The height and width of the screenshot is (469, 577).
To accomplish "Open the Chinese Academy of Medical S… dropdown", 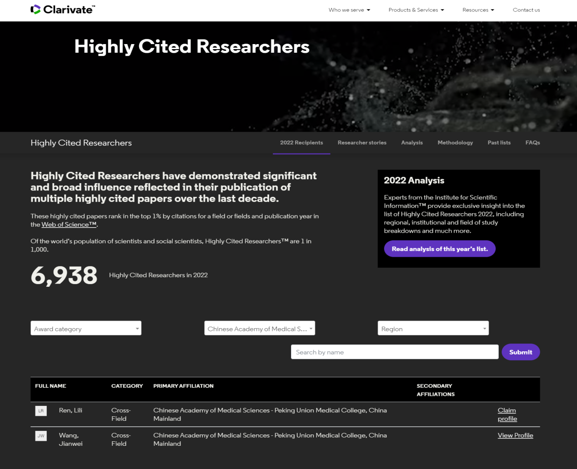I will [x=260, y=328].
